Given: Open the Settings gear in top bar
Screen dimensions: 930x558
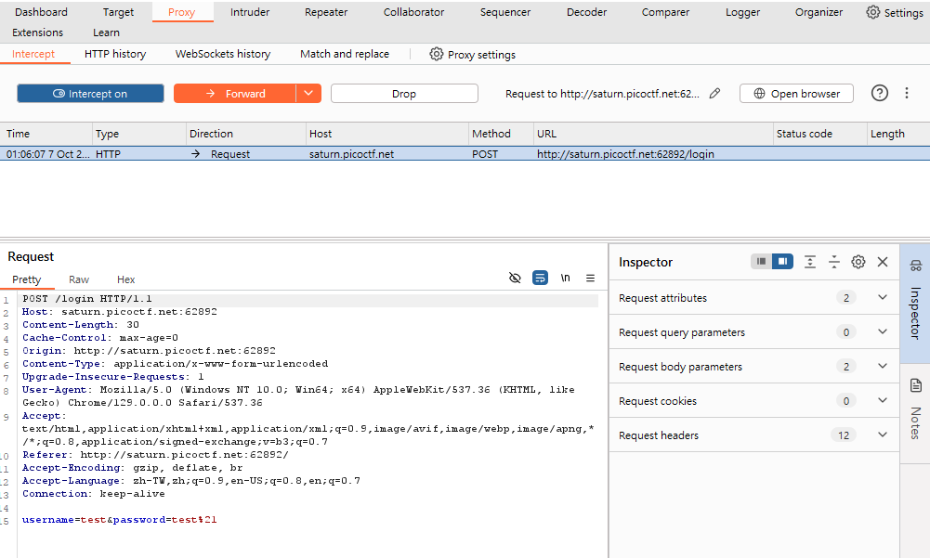Looking at the screenshot, I should tap(872, 12).
